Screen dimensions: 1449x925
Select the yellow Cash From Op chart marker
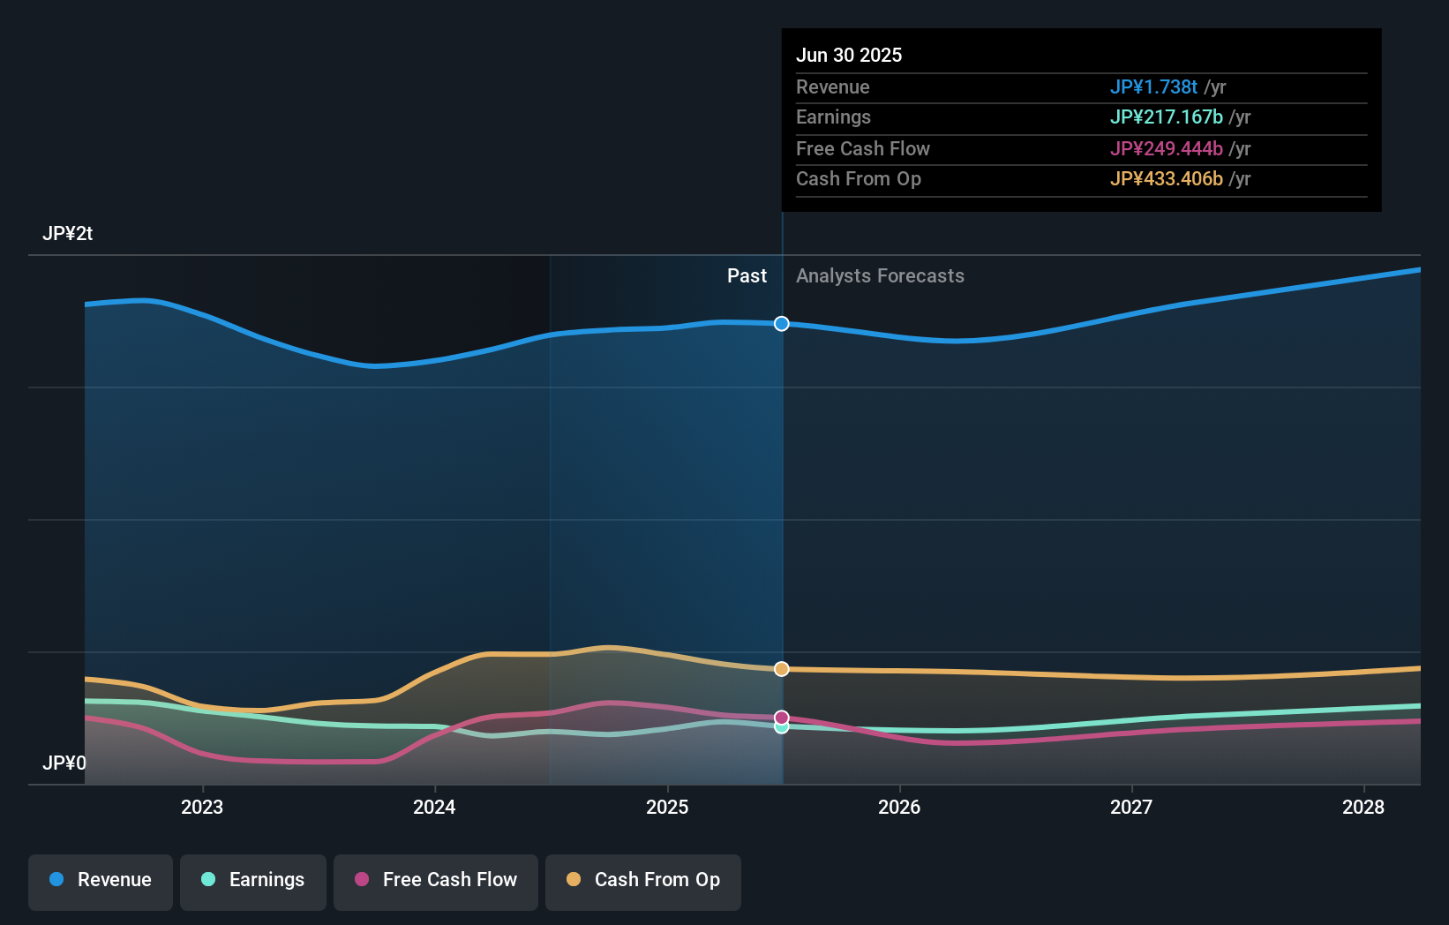click(781, 669)
